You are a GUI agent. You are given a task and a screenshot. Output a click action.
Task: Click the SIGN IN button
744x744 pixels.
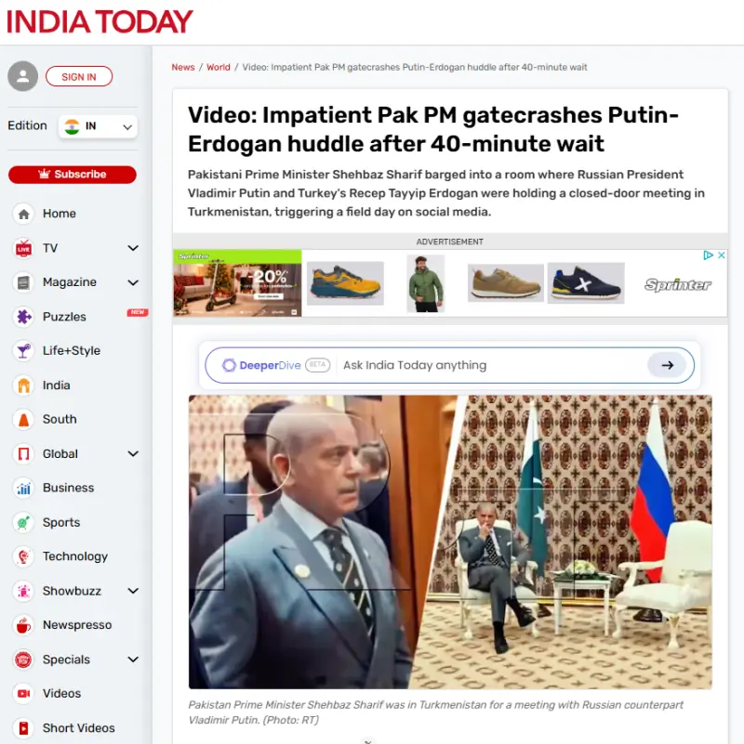point(79,76)
